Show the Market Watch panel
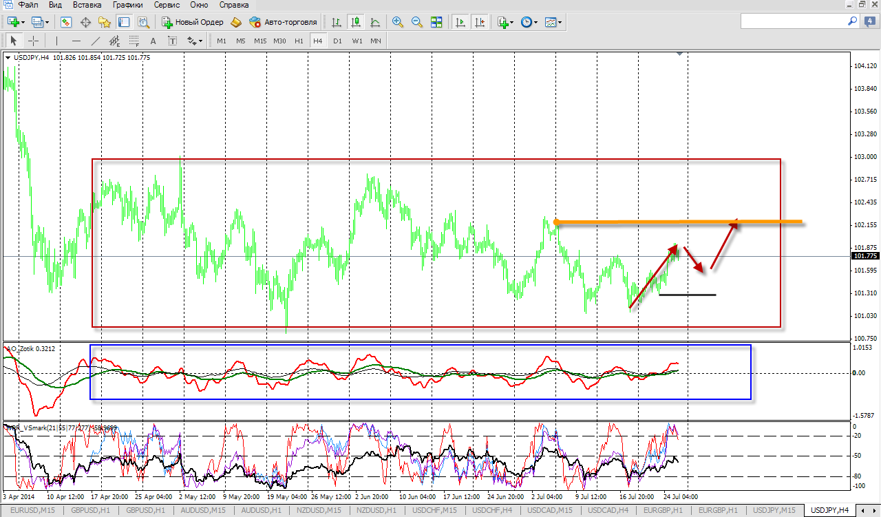This screenshot has width=881, height=517. point(66,22)
